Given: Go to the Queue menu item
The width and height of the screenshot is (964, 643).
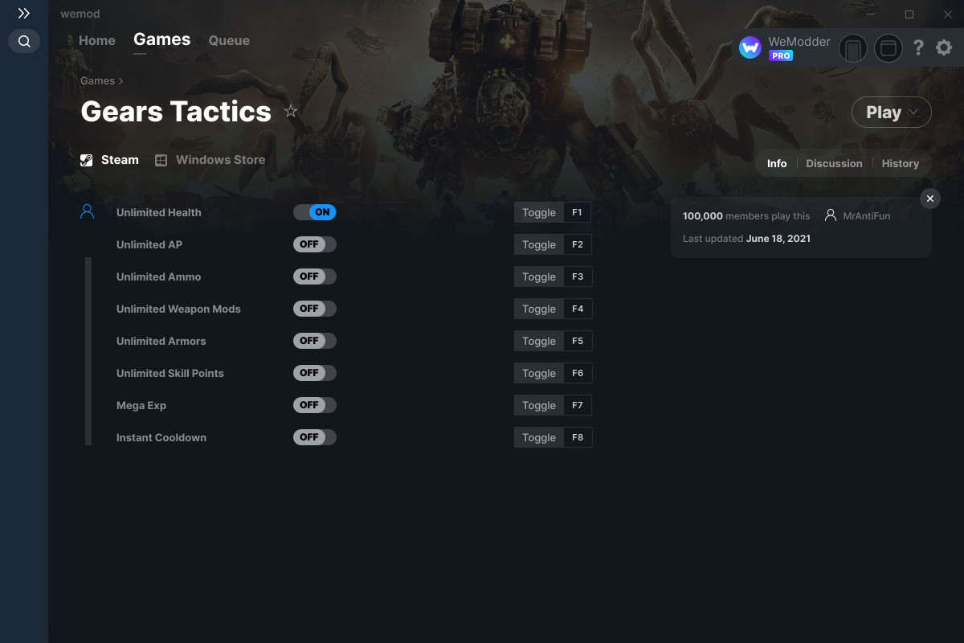Looking at the screenshot, I should pyautogui.click(x=229, y=40).
